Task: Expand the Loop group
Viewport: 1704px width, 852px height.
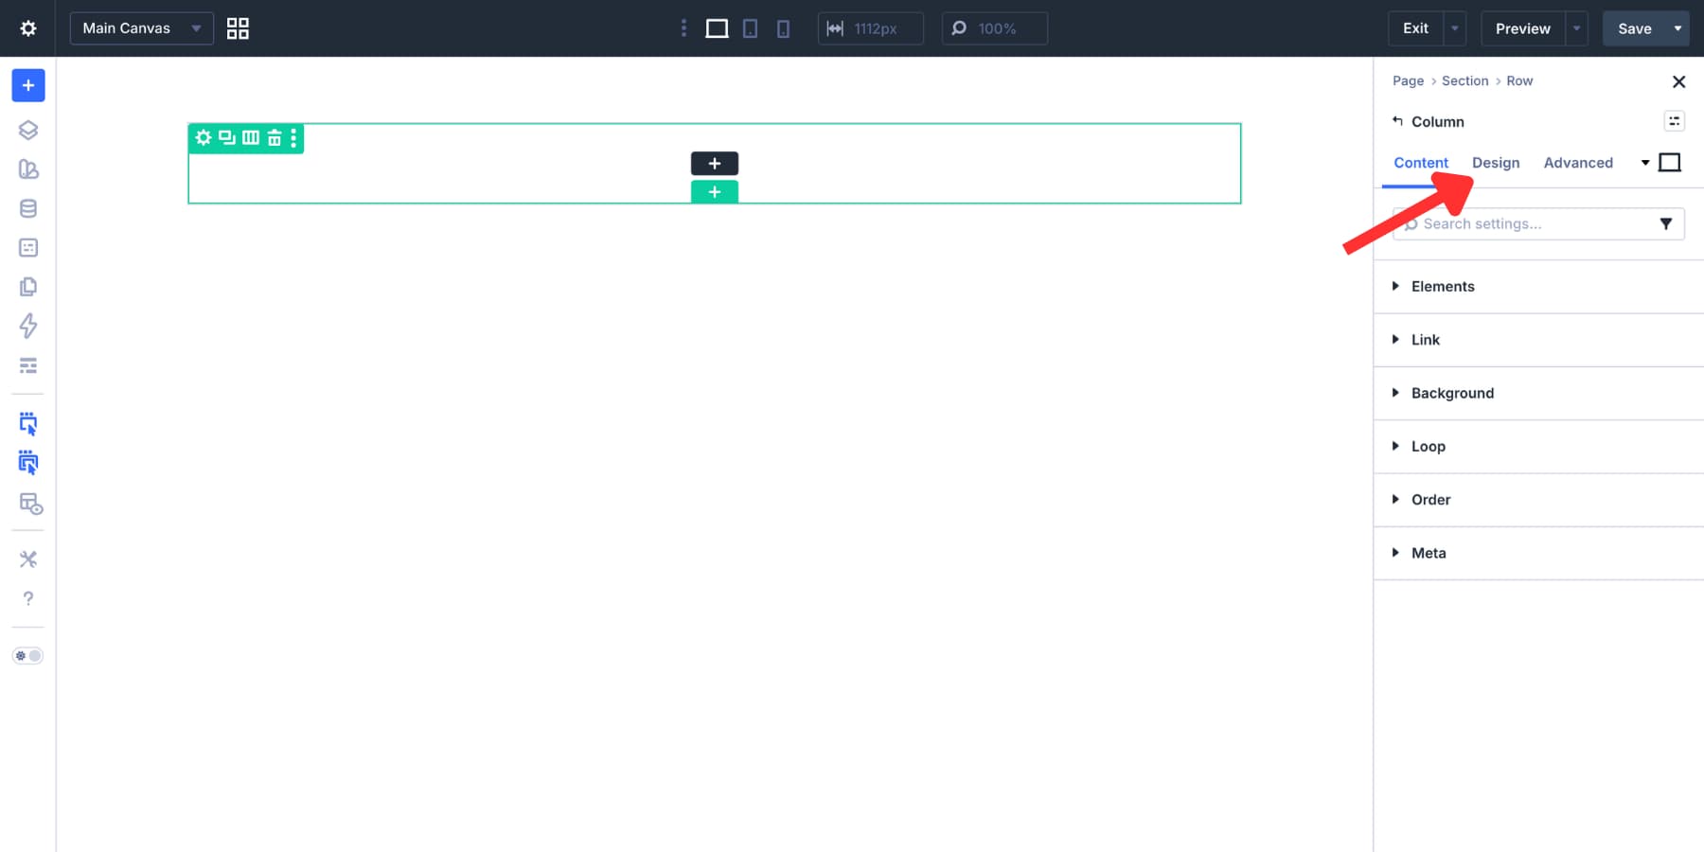Action: pos(1538,447)
